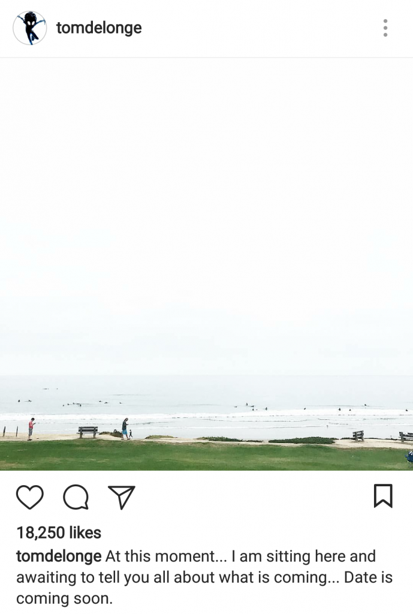Image resolution: width=413 pixels, height=614 pixels.
Task: Click the person in the red shirt
Action: (x=31, y=429)
